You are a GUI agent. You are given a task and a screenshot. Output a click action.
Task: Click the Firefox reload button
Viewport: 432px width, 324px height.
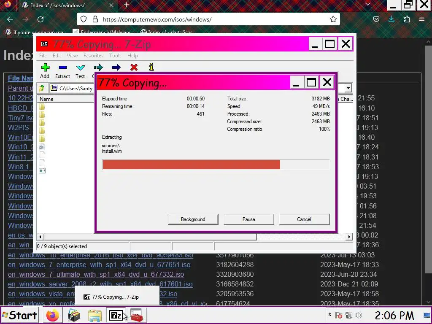(40, 19)
